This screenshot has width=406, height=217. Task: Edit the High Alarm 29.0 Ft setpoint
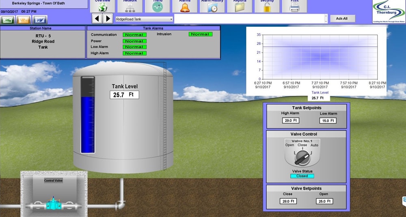[x=291, y=121]
